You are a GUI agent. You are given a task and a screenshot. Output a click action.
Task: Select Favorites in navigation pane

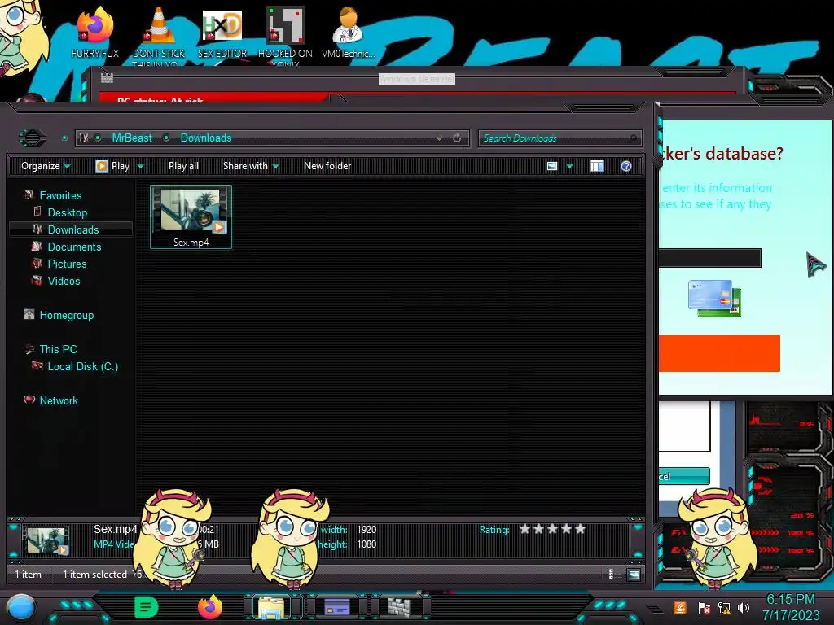coord(60,195)
